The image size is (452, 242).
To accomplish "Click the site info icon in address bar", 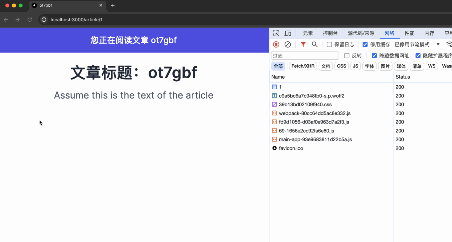I will [44, 20].
